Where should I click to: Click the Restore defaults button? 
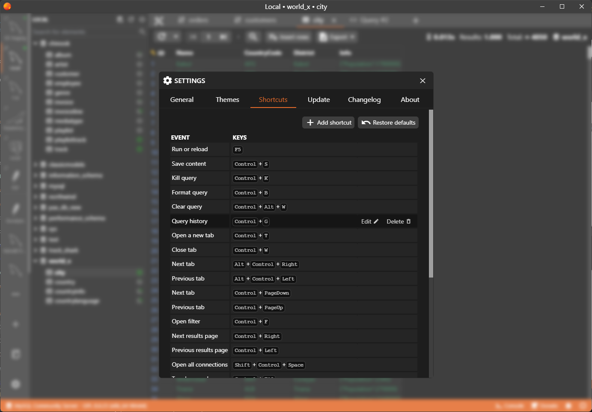[388, 122]
